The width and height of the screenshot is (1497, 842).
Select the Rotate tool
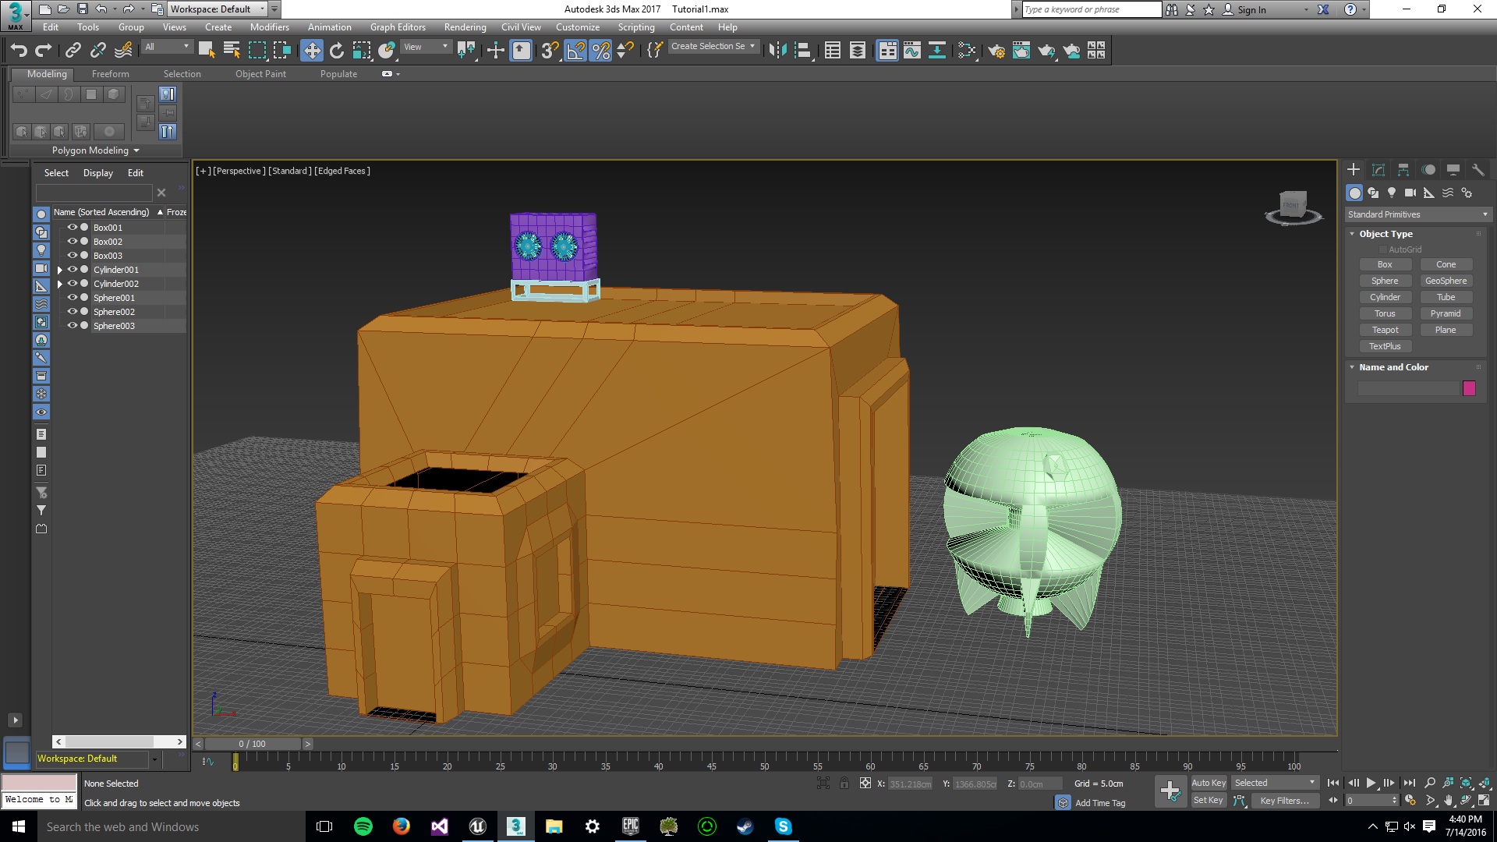point(337,51)
